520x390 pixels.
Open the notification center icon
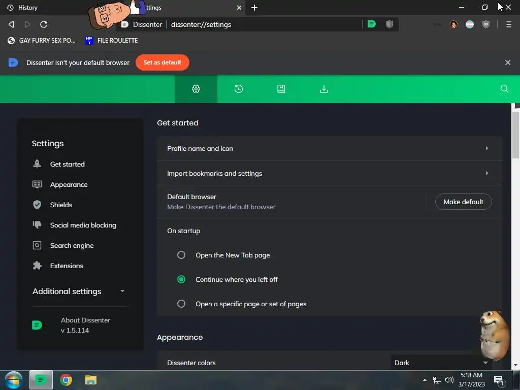click(x=499, y=380)
